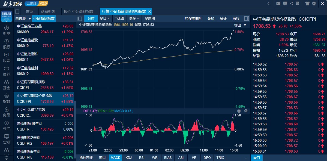Close the 行情-中证商品期货价格指数 tab
The width and height of the screenshot is (327, 161).
(x=149, y=11)
